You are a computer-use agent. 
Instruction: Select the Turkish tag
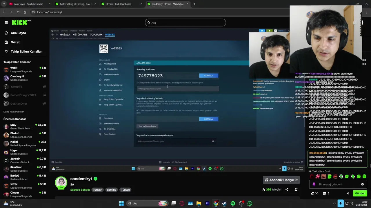click(x=98, y=190)
